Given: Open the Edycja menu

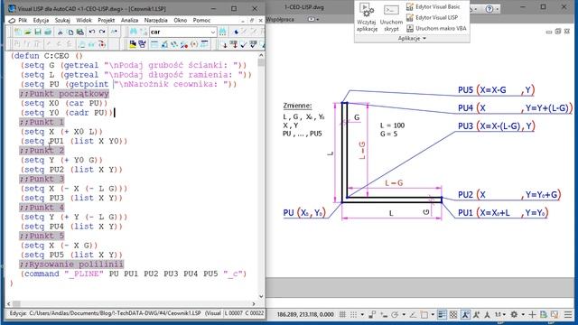Looking at the screenshot, I should tap(41, 20).
